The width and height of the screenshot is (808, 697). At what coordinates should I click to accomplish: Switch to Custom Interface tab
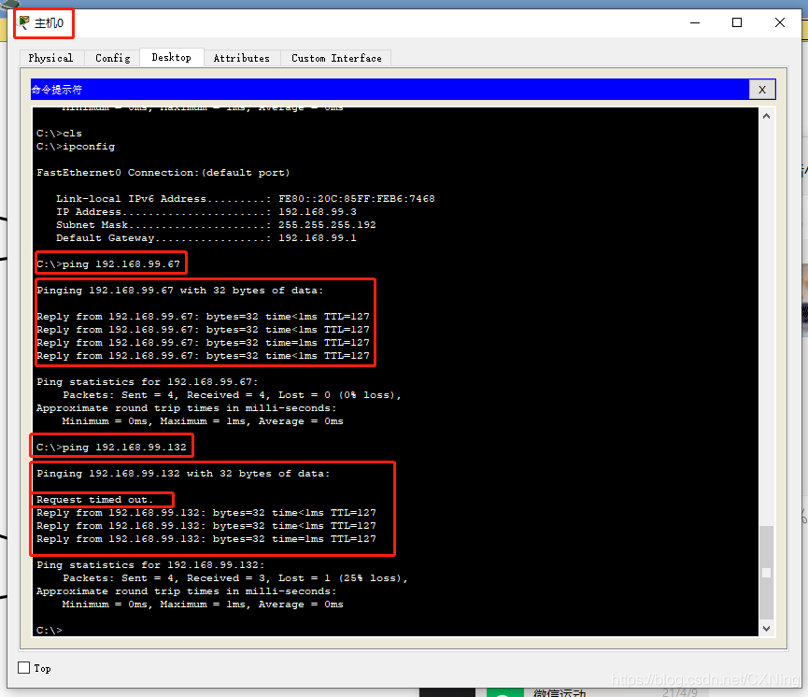[x=336, y=58]
